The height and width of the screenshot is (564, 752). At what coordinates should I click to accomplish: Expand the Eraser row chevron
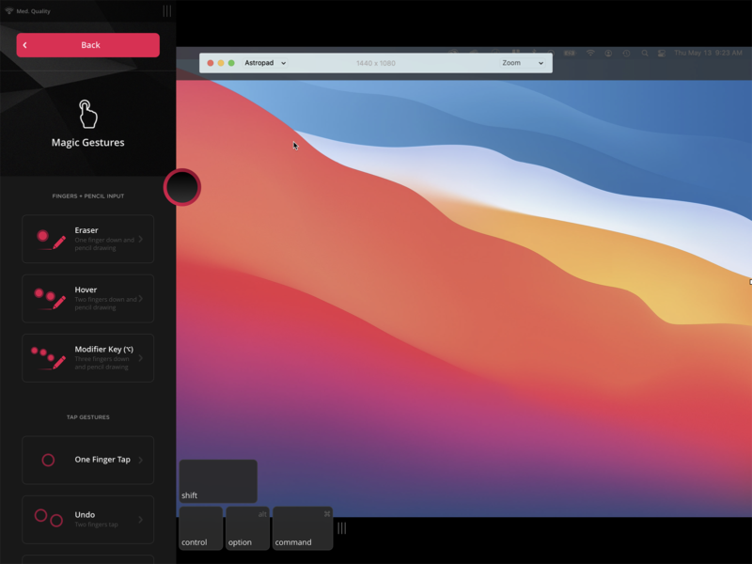click(x=140, y=239)
